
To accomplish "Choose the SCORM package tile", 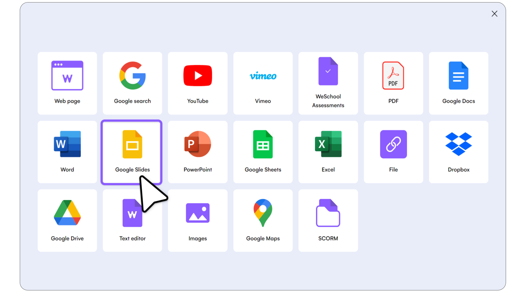I will pos(328,221).
